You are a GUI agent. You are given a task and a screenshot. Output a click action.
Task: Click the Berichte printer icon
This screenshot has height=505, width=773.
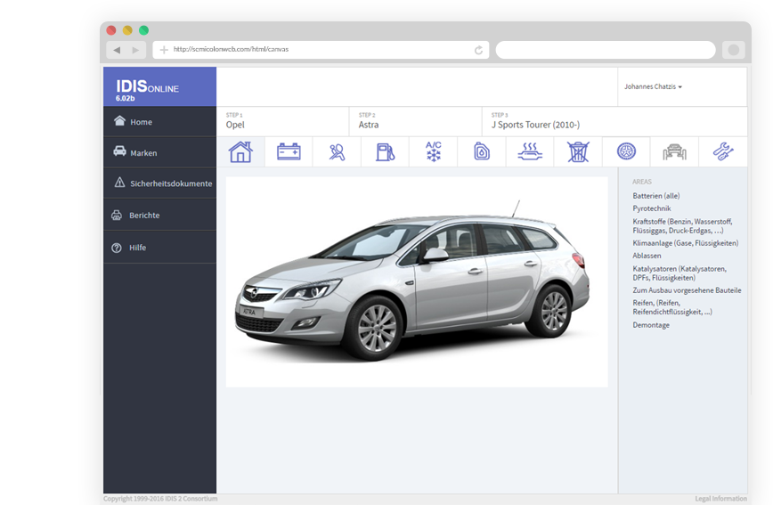pyautogui.click(x=117, y=215)
